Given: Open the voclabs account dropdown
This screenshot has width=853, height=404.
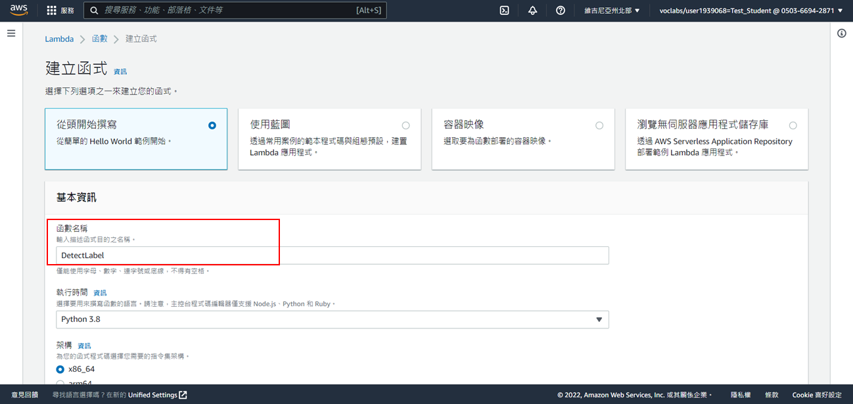Looking at the screenshot, I should pos(751,11).
